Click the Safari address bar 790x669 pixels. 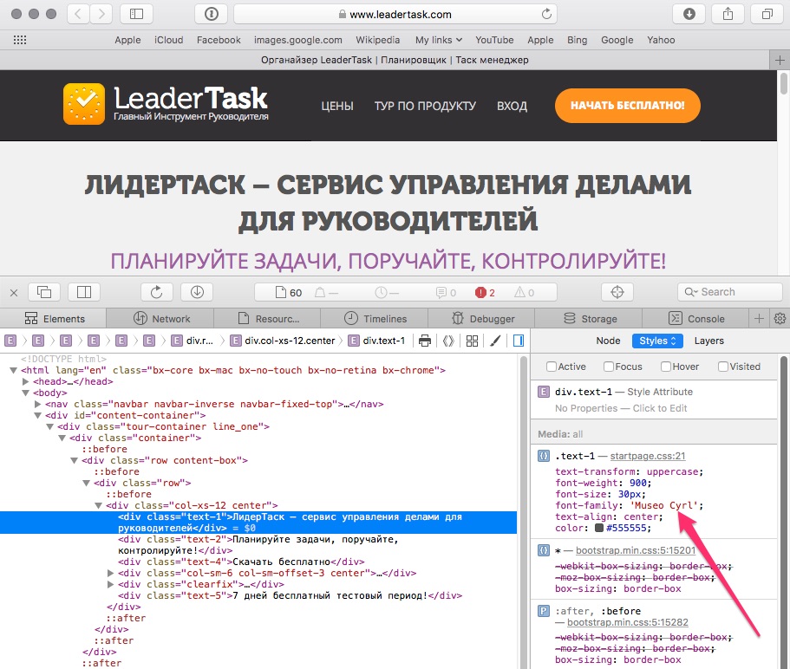(395, 14)
